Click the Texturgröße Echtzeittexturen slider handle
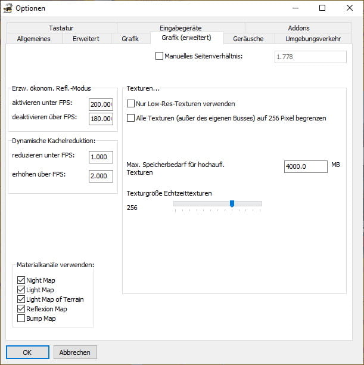 tap(232, 204)
